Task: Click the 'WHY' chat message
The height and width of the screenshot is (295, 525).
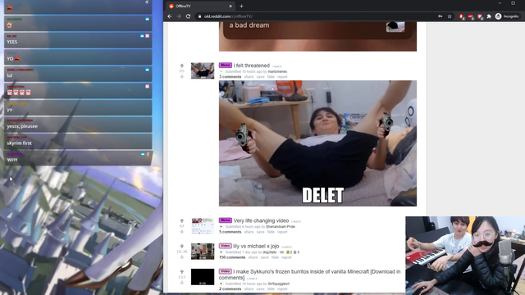Action: (x=78, y=158)
